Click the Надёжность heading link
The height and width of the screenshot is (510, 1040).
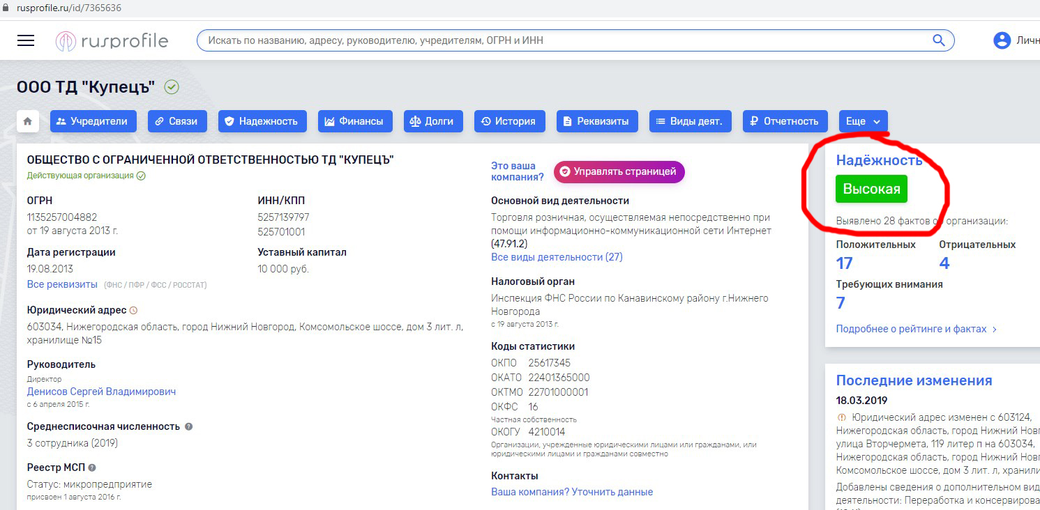point(880,160)
